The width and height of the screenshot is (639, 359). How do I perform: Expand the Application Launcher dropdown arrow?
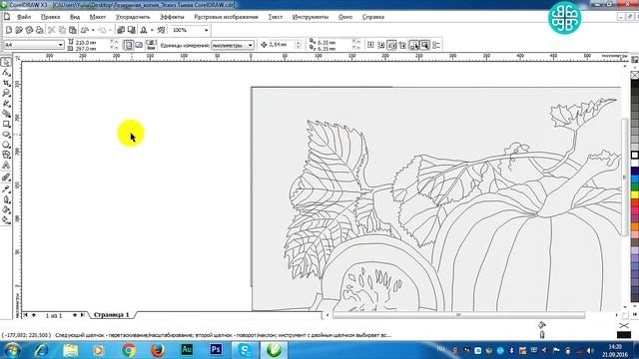tap(152, 30)
